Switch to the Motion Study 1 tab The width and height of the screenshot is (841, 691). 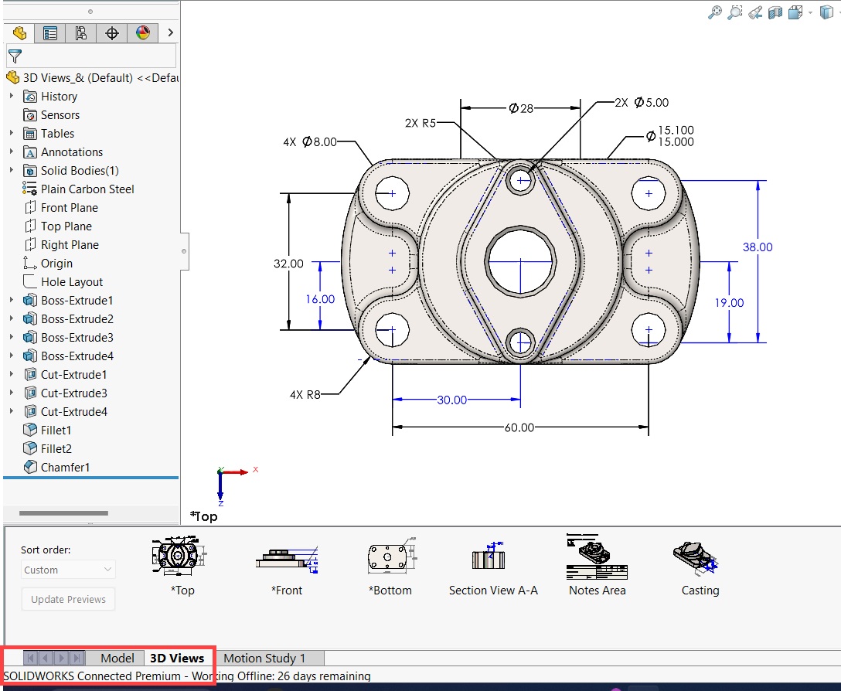[264, 659]
